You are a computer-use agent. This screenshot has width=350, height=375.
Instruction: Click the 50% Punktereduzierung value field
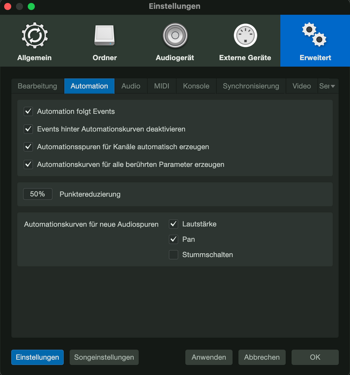(37, 194)
